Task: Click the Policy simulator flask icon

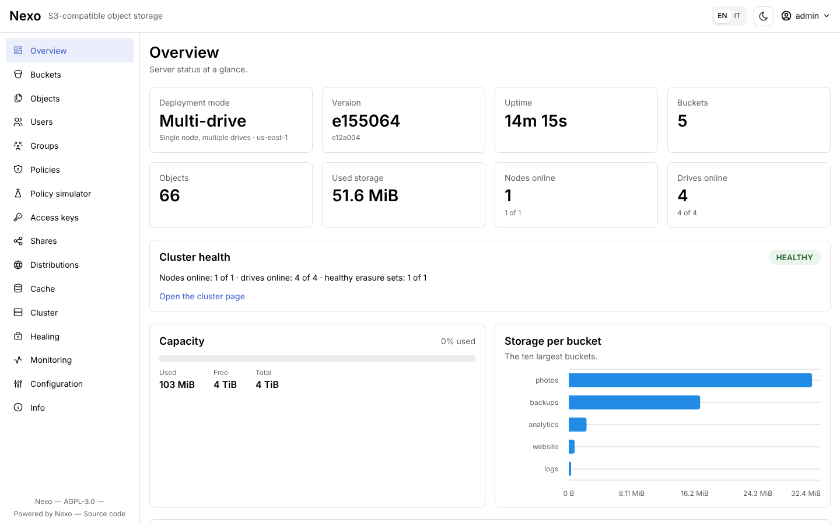Action: [18, 194]
